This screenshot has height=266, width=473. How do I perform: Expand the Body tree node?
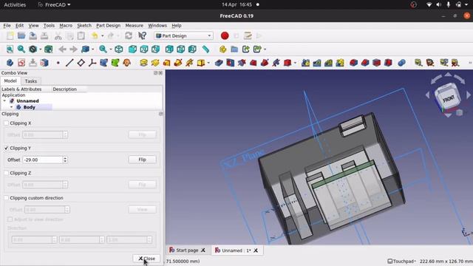tap(12, 107)
